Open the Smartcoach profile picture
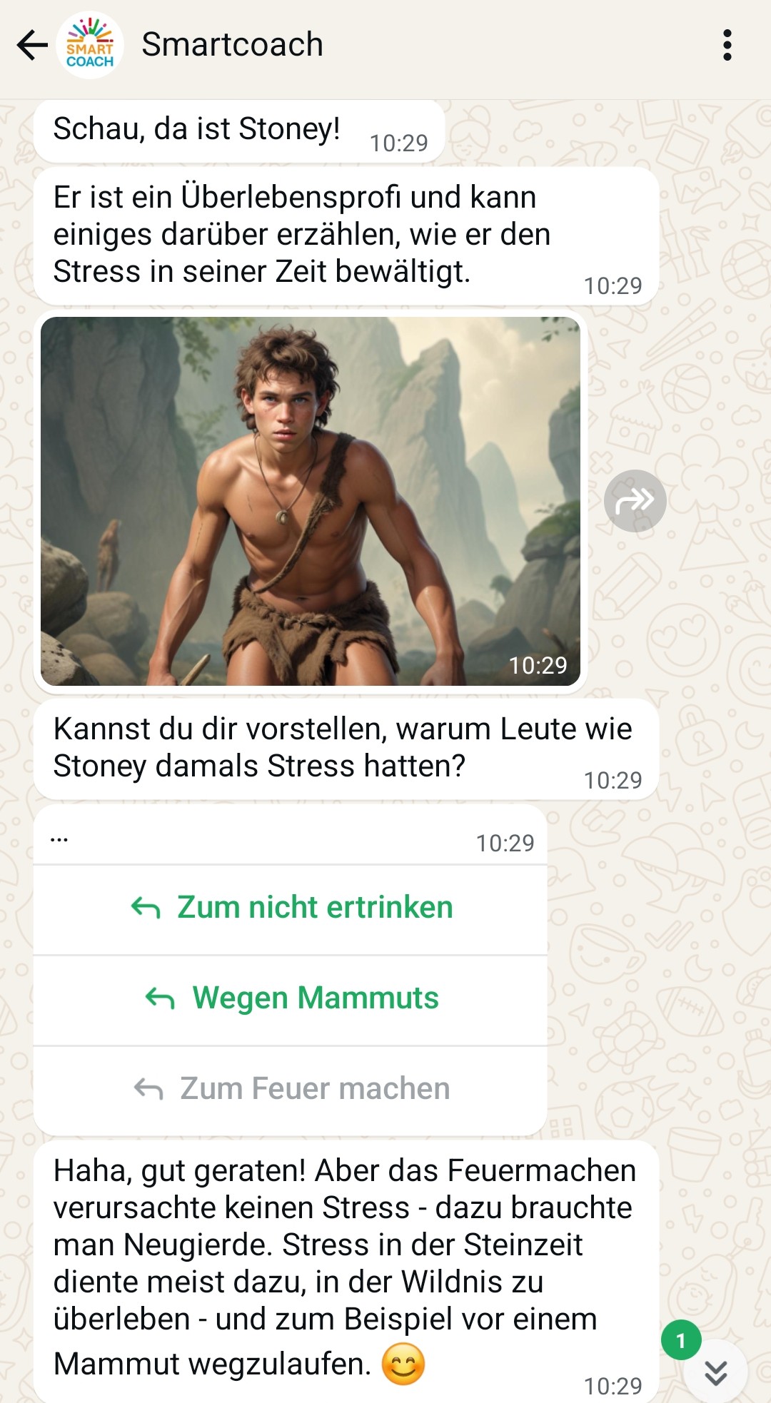771x1403 pixels. 90,45
